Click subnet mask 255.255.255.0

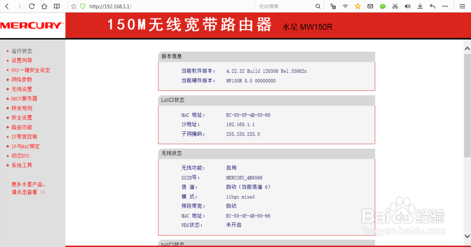click(x=243, y=134)
